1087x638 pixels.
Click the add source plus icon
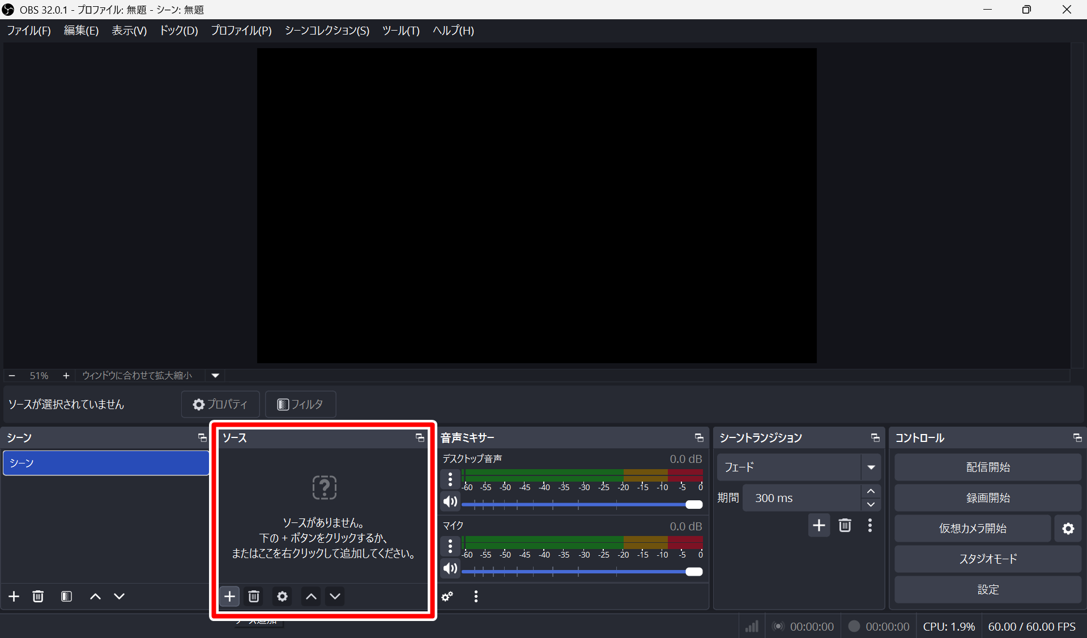tap(229, 596)
